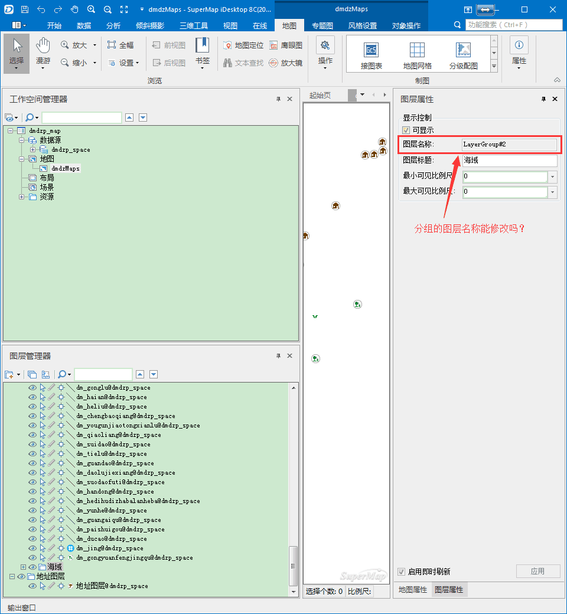Hide the dm_gonglu@dmdzp_space layer
Viewport: 567px width, 614px height.
point(32,388)
